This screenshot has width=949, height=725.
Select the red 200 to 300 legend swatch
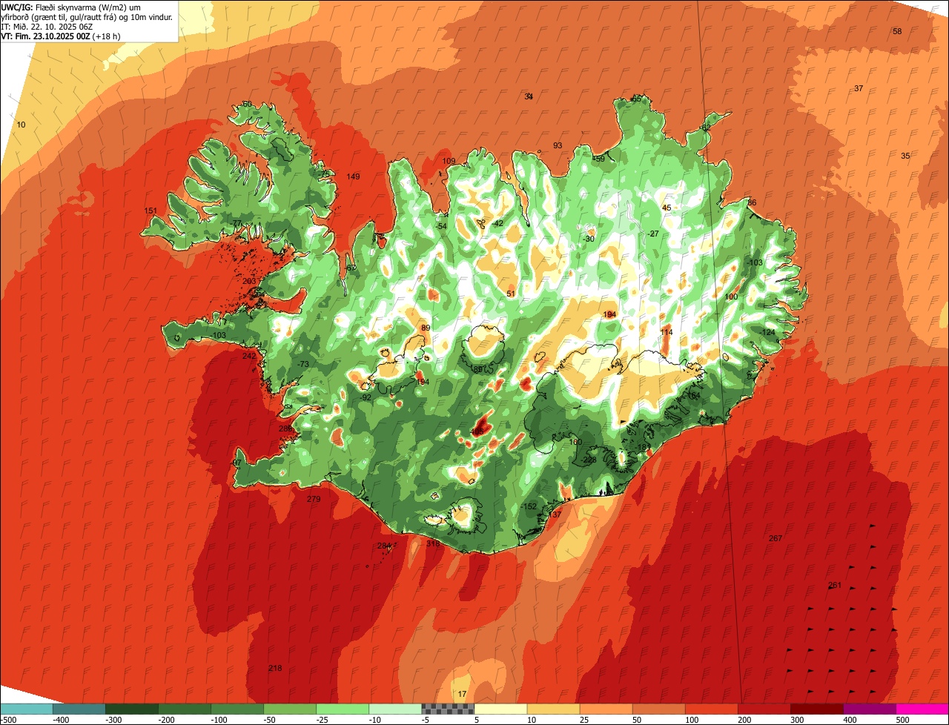(x=764, y=709)
